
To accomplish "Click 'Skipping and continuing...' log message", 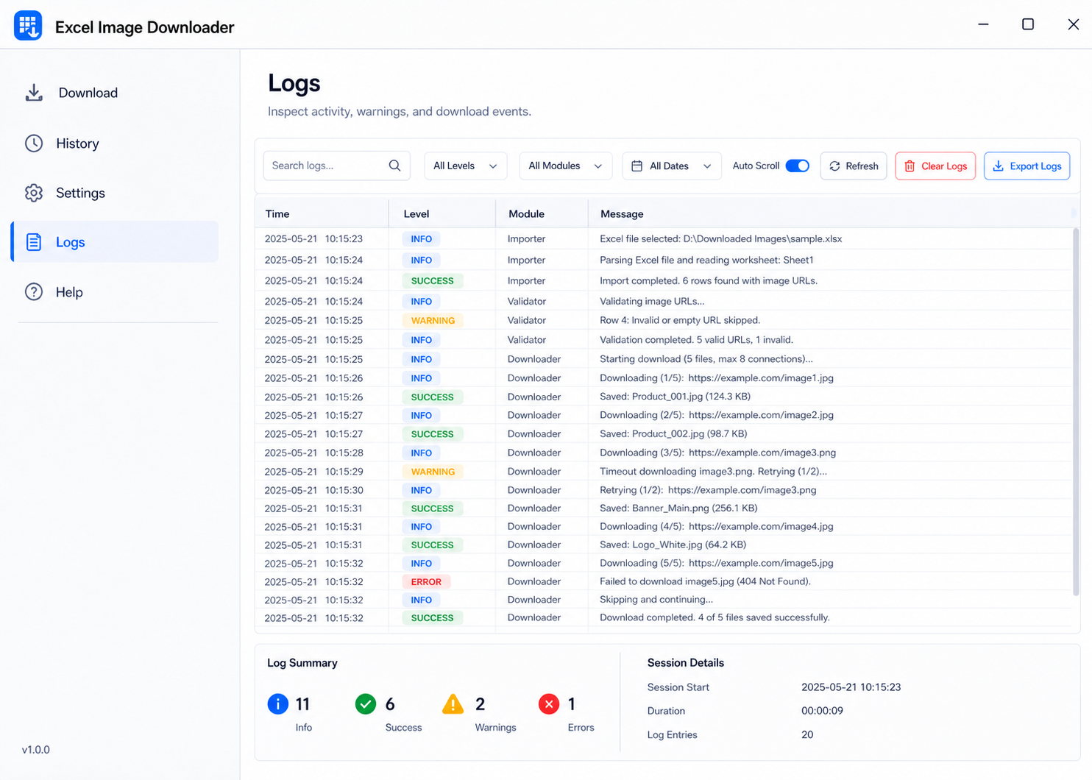I will pos(656,600).
